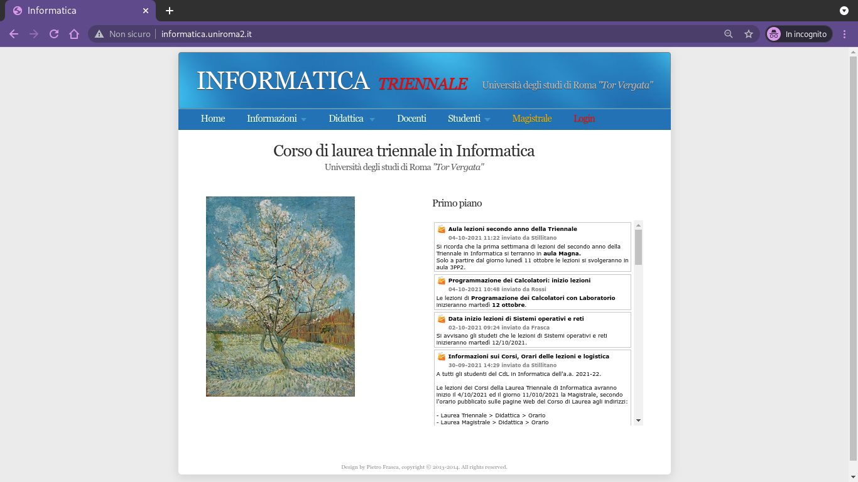Click the blossoming tree painting
858x482 pixels.
coord(280,296)
